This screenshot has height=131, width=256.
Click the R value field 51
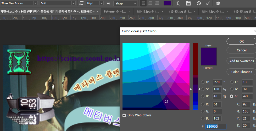[x=217, y=104]
